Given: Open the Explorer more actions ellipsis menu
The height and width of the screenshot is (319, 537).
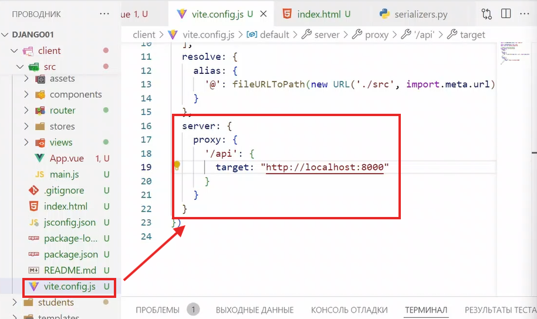Looking at the screenshot, I should pyautogui.click(x=104, y=13).
